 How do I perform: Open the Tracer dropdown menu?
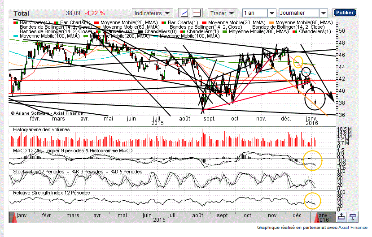(x=222, y=13)
